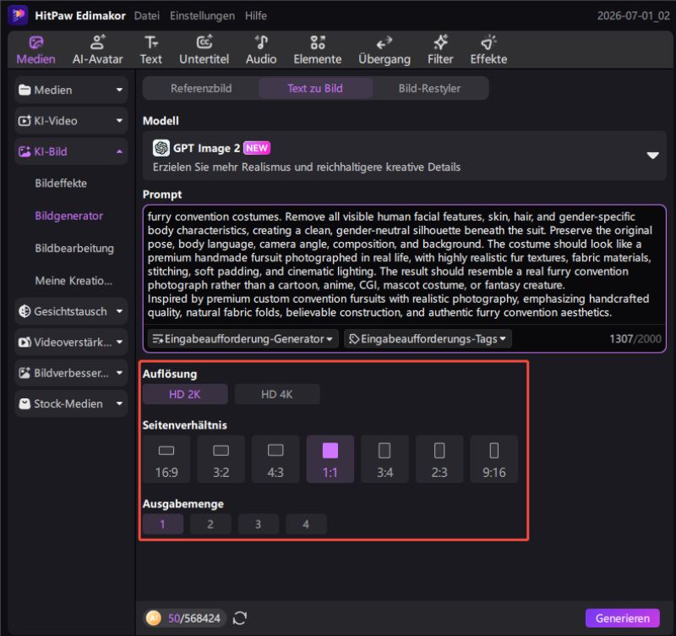Open the Eingabeaufforderungs-Tags dropdown

click(x=428, y=339)
